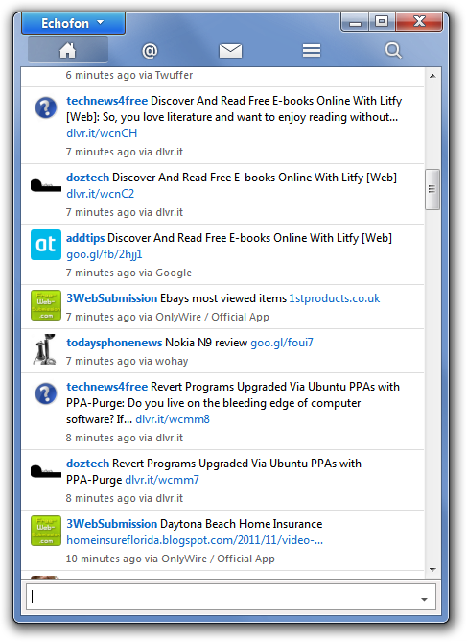This screenshot has width=467, height=642.
Task: Click first technews4free question mark avatar
Action: coord(46,107)
